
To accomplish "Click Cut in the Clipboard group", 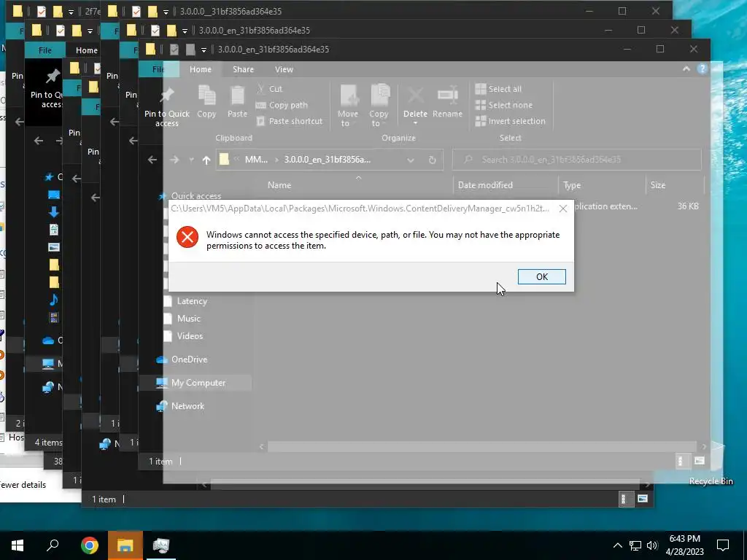I will [270, 89].
